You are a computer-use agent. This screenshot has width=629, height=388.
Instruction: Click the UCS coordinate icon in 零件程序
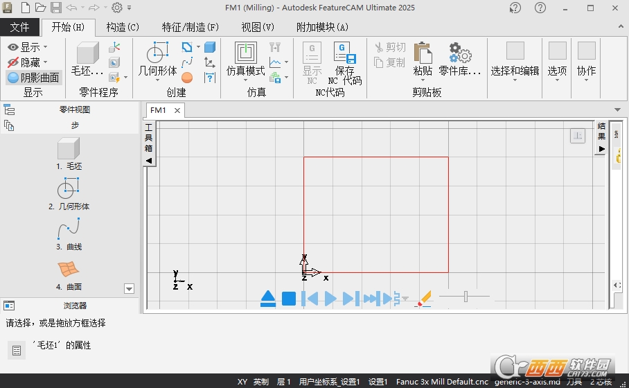tap(114, 47)
